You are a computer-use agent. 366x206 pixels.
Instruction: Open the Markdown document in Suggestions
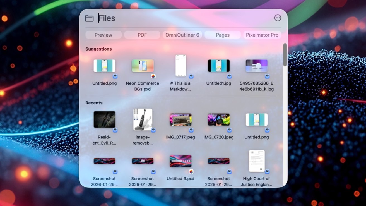coord(180,66)
